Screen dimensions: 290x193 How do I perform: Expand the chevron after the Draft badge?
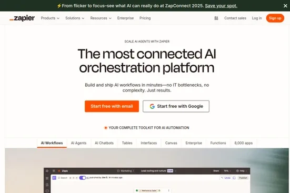[x=175, y=171]
